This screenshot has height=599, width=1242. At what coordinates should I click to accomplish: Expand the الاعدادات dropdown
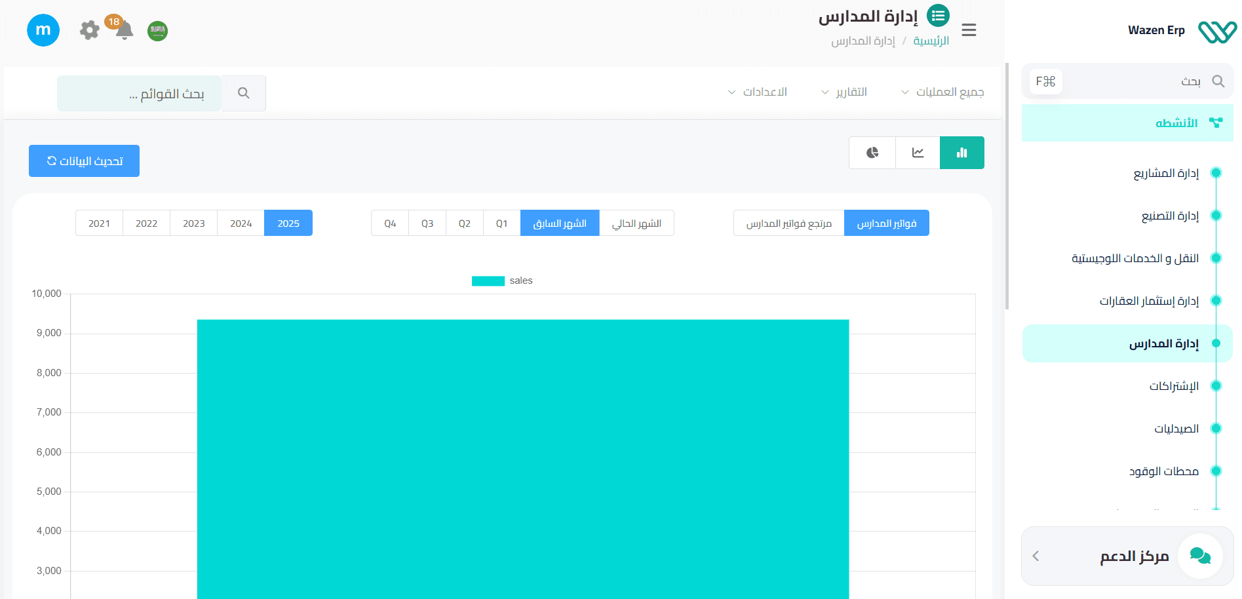click(x=758, y=92)
